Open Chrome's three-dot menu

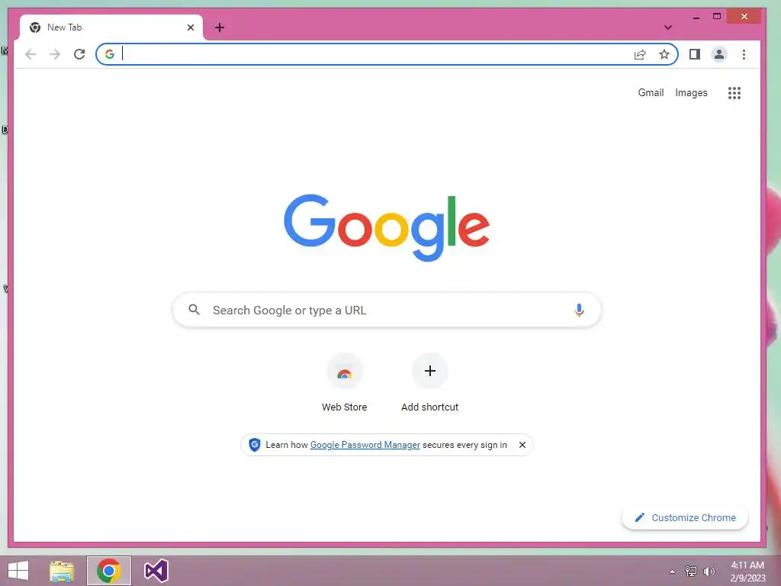tap(744, 54)
